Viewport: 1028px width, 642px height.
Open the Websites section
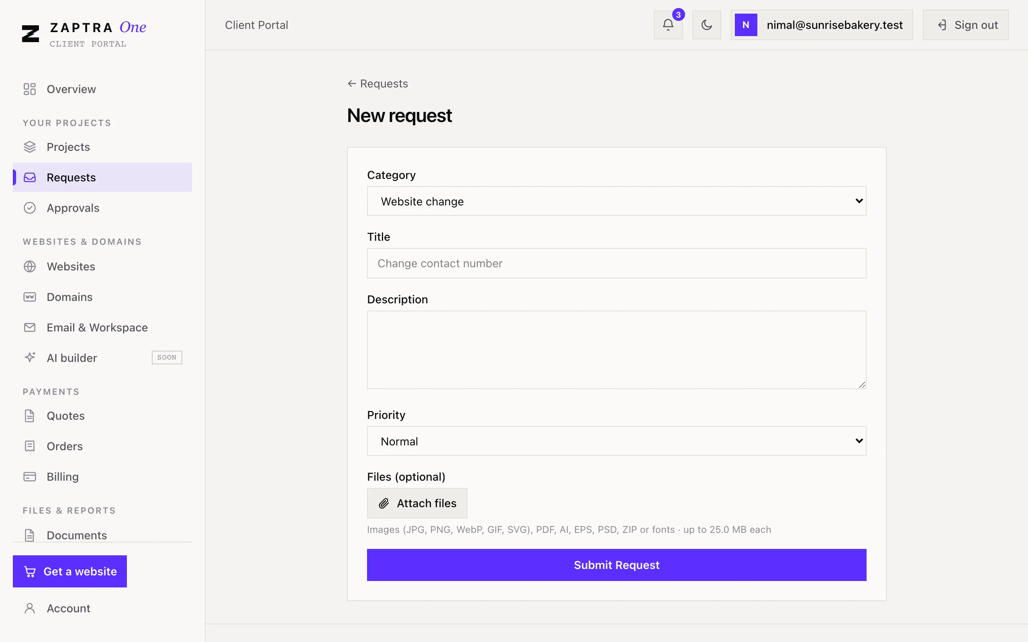[102, 267]
